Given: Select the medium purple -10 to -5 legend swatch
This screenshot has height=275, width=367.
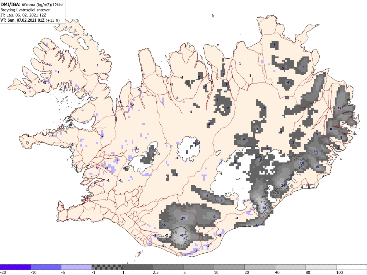Looking at the screenshot, I should [x=46, y=267].
